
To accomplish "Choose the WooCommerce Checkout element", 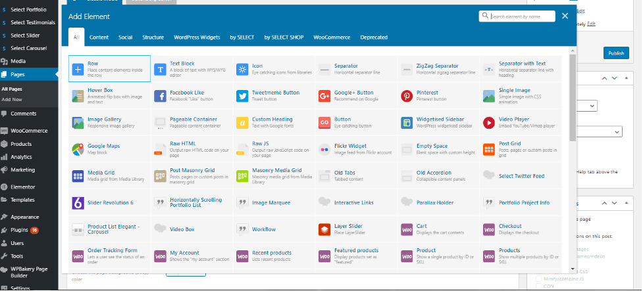I will coord(521,229).
